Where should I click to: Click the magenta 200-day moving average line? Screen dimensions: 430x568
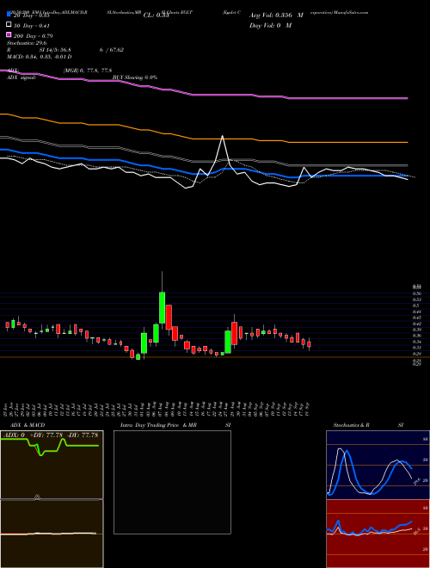click(x=204, y=95)
